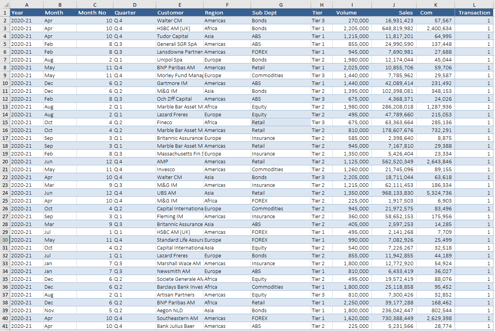Viewport: 495px width, 331px height.
Task: Select the Artisan Partners cell
Action: pos(179,295)
